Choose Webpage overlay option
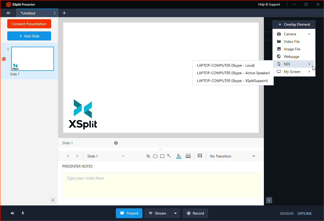324x221 pixels. click(x=294, y=57)
